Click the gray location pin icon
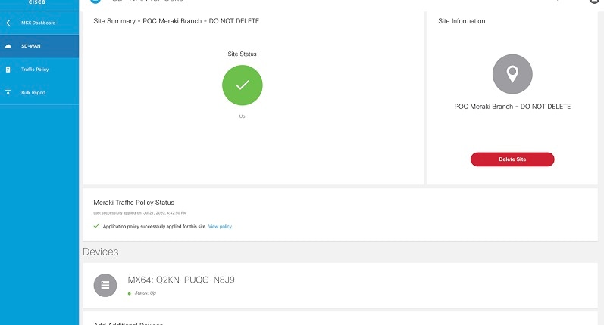 tap(512, 74)
